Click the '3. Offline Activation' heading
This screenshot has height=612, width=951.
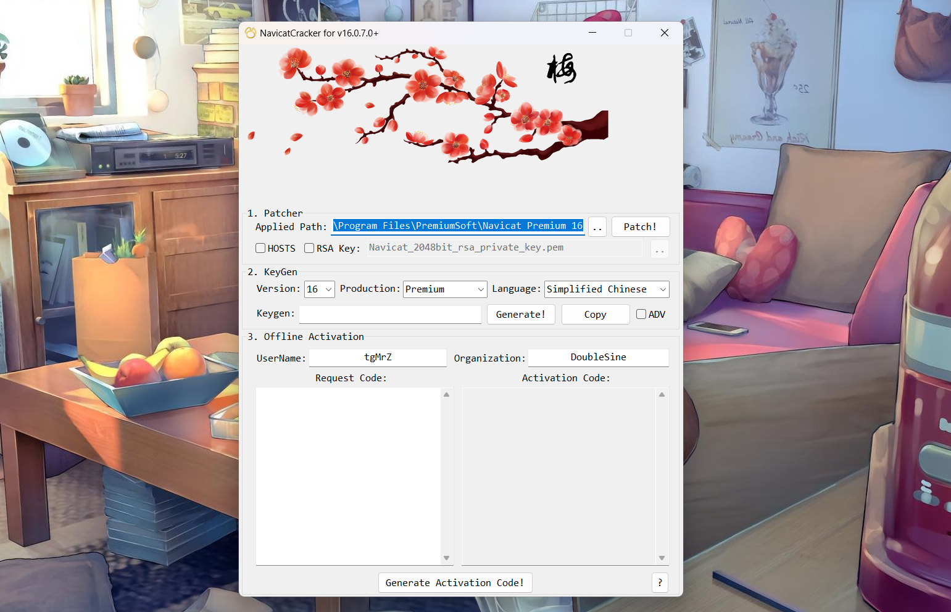click(x=305, y=337)
